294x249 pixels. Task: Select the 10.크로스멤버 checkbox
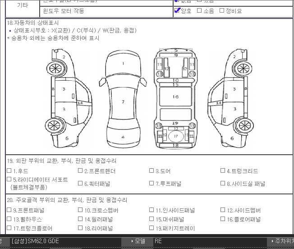tap(80, 210)
